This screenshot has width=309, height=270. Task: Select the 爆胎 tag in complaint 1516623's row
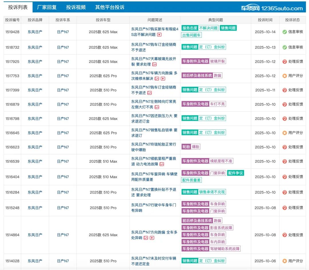point(195,147)
